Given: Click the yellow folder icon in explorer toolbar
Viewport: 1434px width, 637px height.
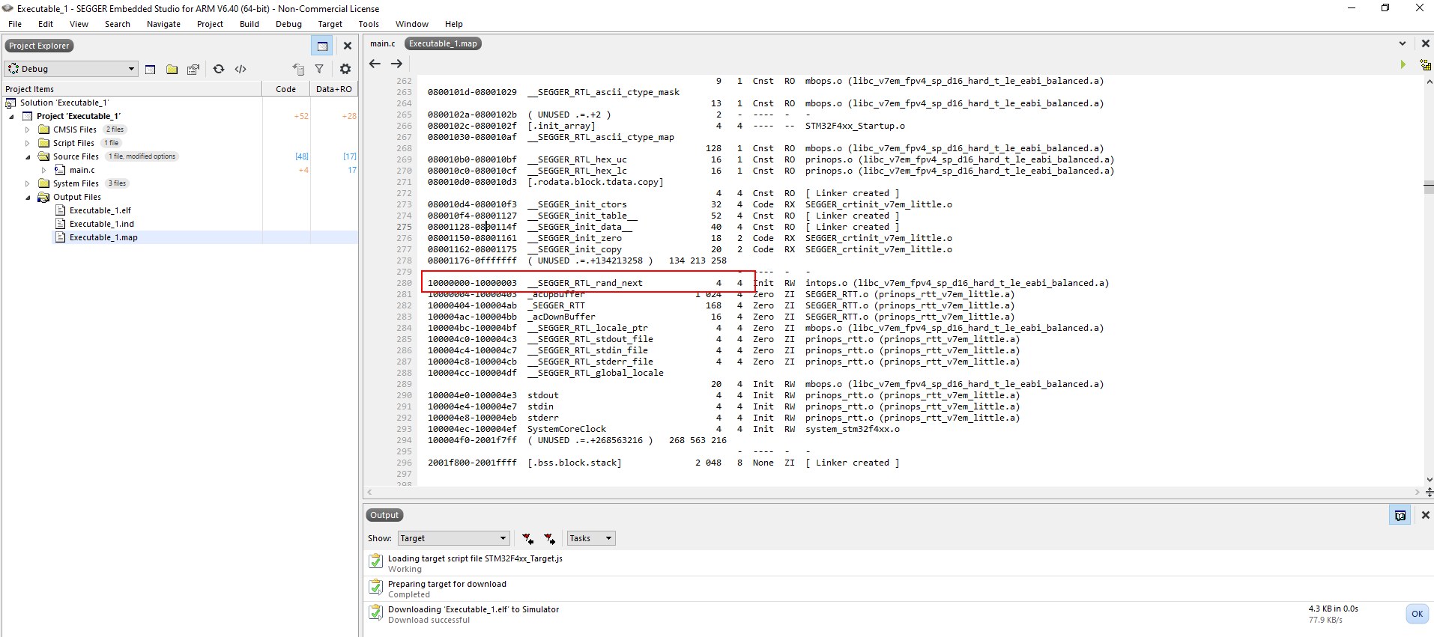Looking at the screenshot, I should pos(172,69).
